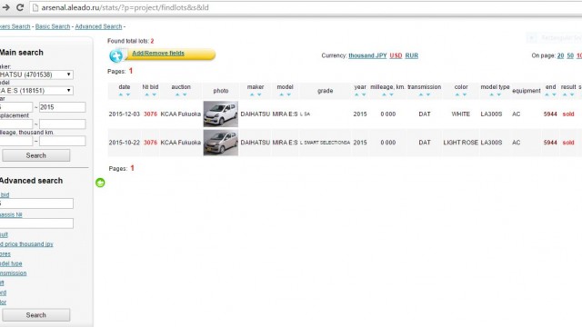Show 50 lots per page
Viewport: 582px width, 327px height.
(x=570, y=55)
